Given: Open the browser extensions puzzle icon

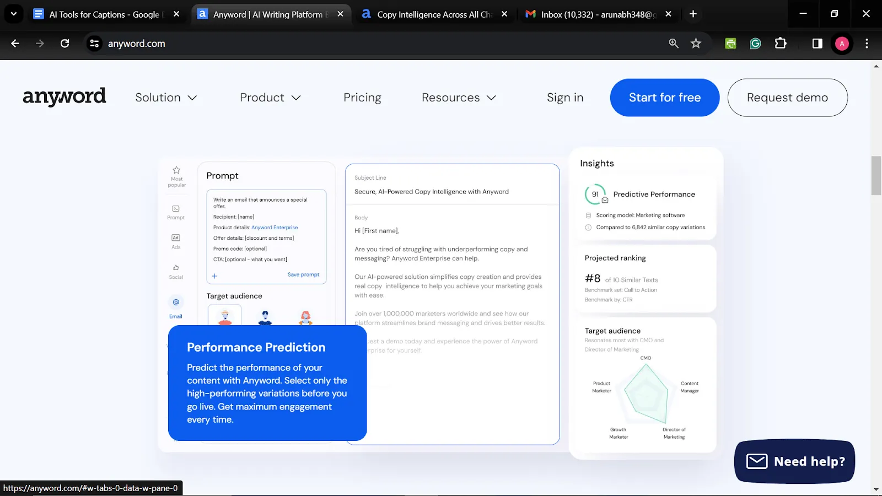Looking at the screenshot, I should coord(781,44).
